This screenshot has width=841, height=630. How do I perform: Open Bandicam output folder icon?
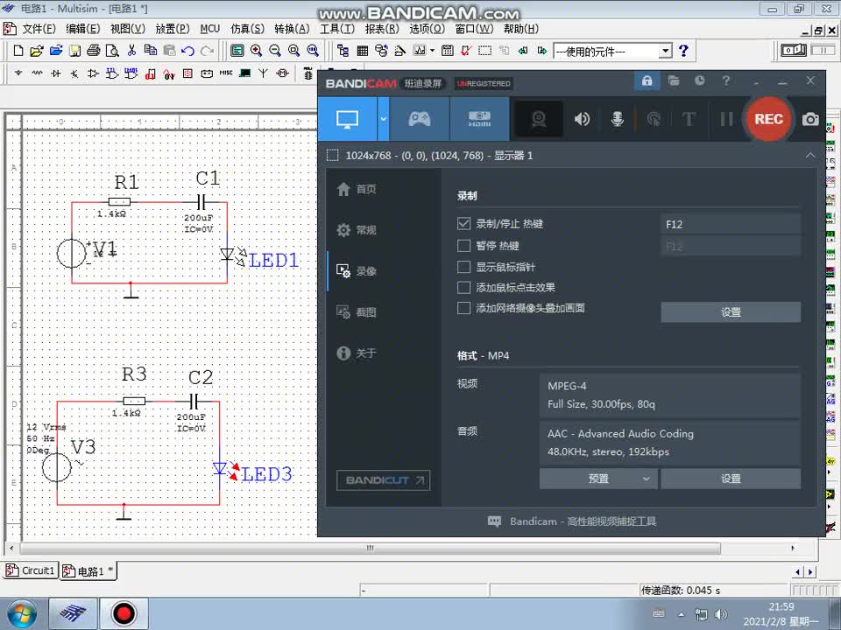click(x=674, y=80)
